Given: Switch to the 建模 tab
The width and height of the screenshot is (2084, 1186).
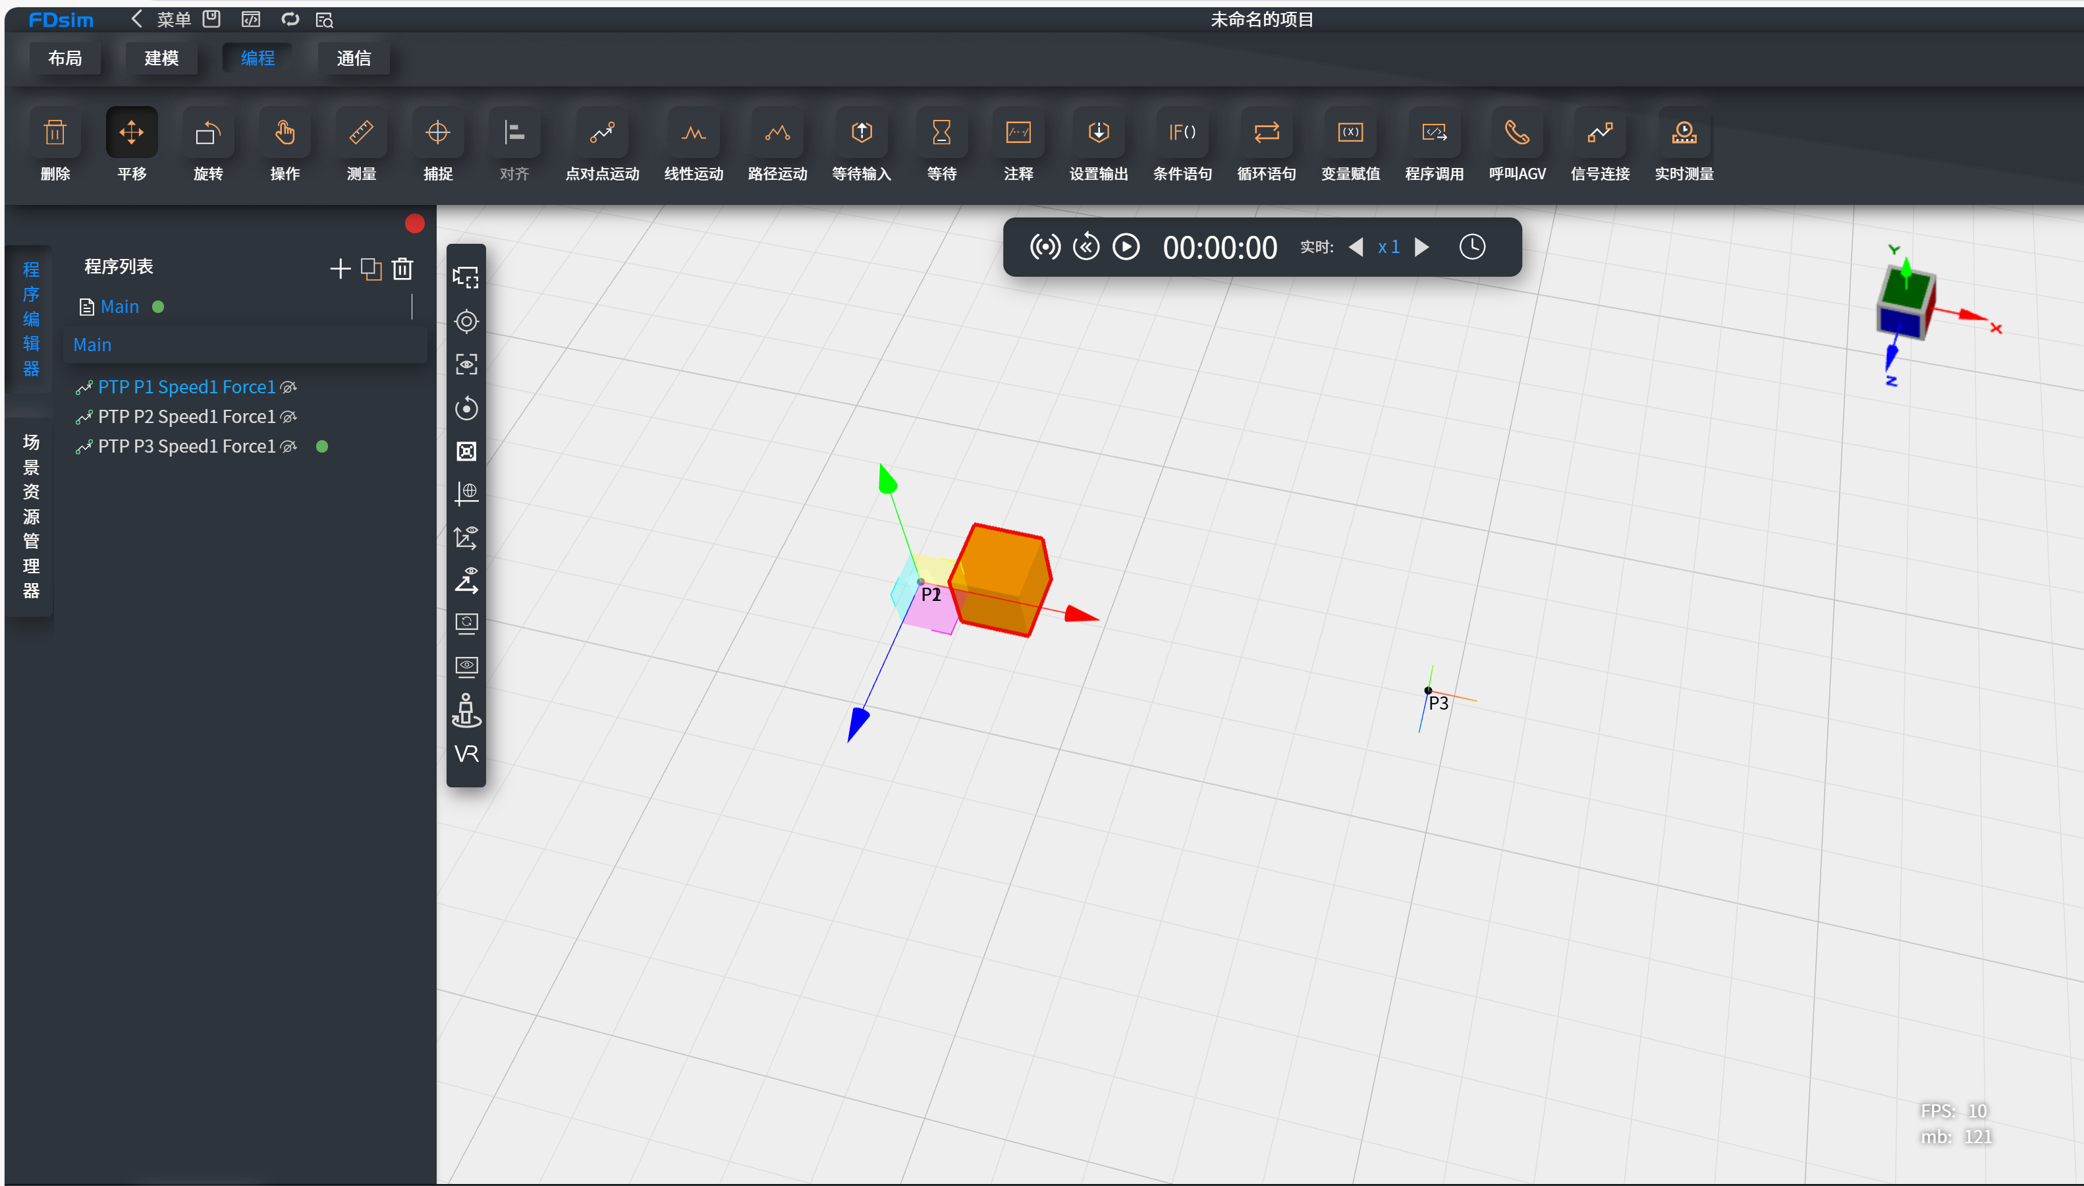Looking at the screenshot, I should point(161,59).
